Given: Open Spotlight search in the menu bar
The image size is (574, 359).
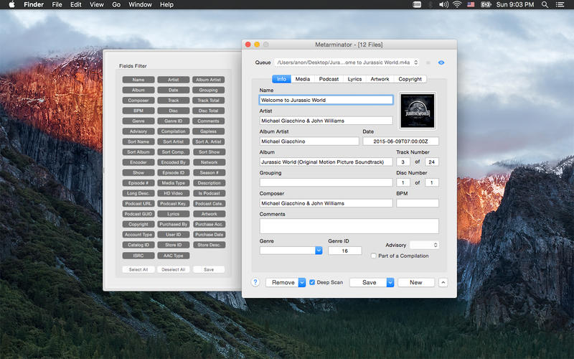Looking at the screenshot, I should point(545,5).
